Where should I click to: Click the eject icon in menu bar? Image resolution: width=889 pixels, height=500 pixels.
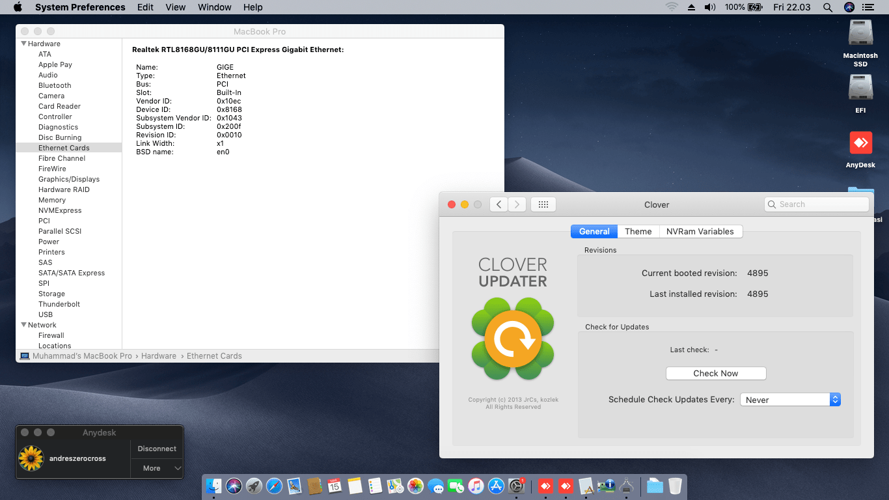pos(691,7)
